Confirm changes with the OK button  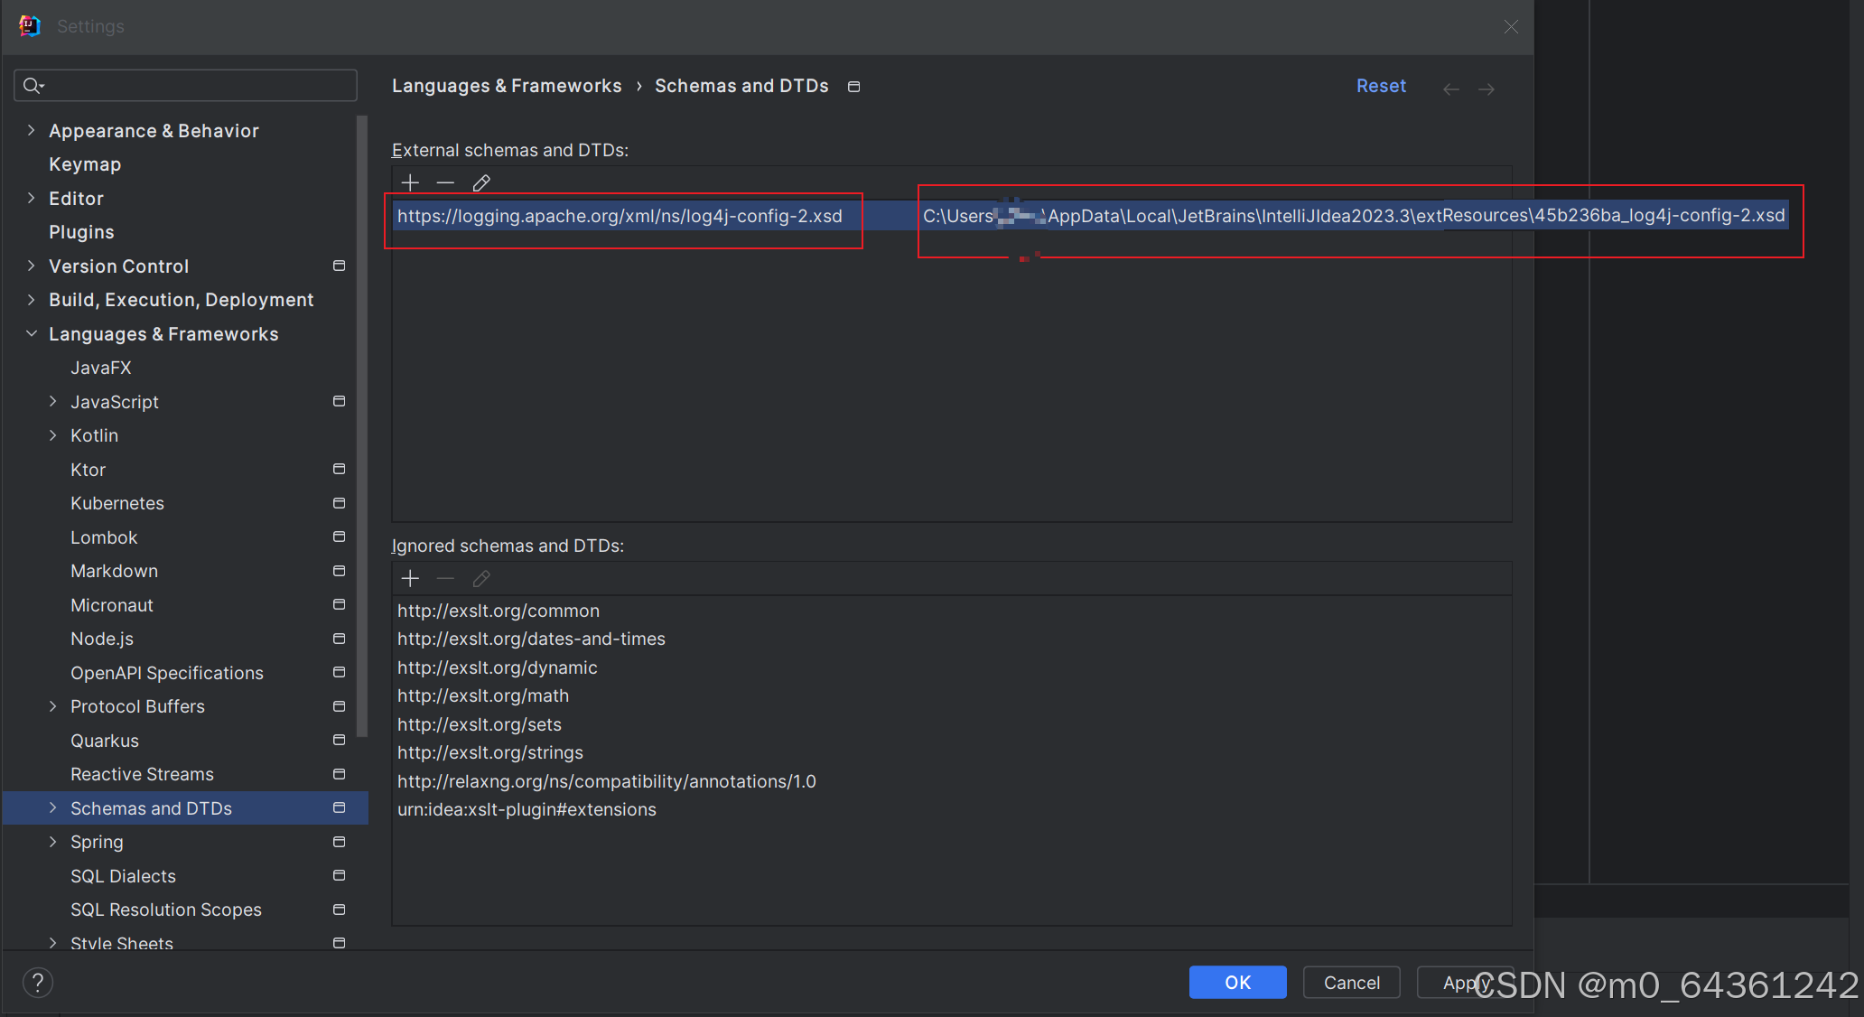(x=1237, y=983)
